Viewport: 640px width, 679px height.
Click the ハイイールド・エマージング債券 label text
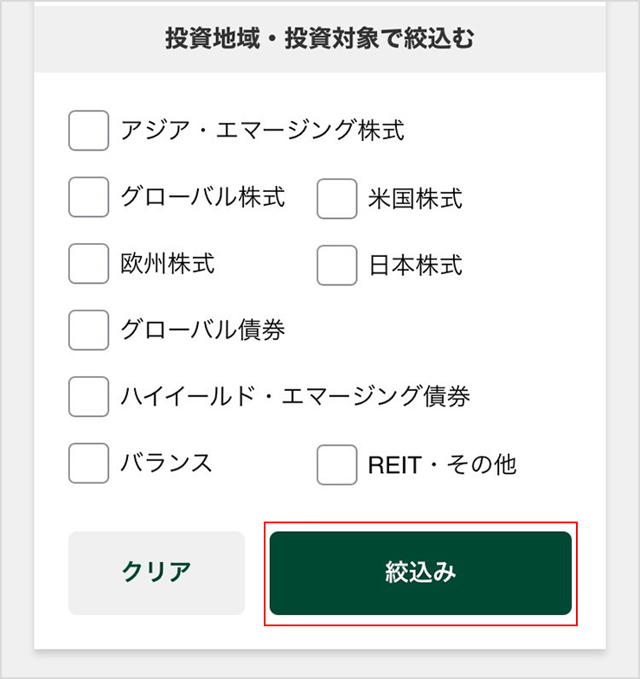(x=295, y=397)
